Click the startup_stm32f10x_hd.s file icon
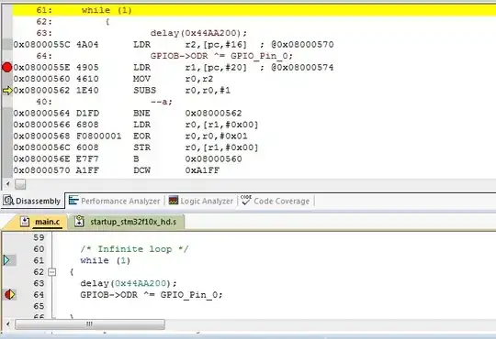The height and width of the screenshot is (339, 496). [79, 221]
